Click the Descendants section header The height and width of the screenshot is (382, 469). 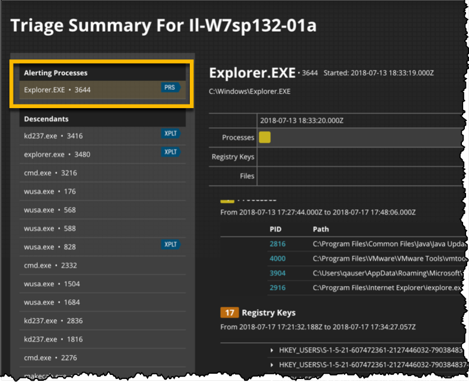pyautogui.click(x=102, y=119)
